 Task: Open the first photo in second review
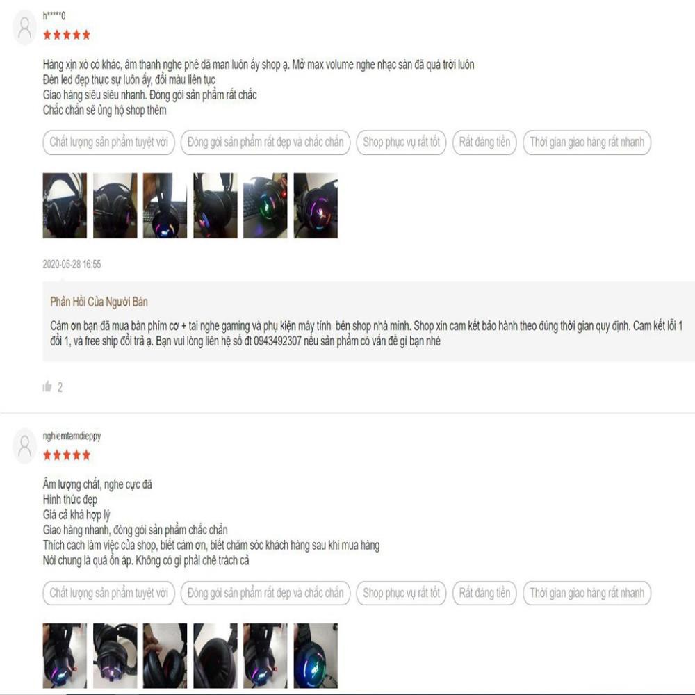pyautogui.click(x=65, y=655)
